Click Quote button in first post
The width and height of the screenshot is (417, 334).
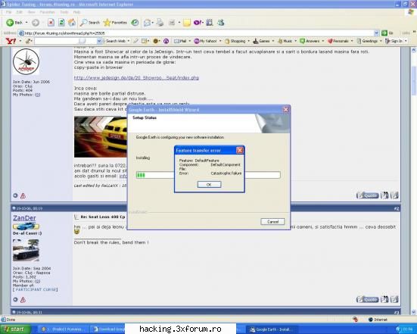[x=367, y=195]
